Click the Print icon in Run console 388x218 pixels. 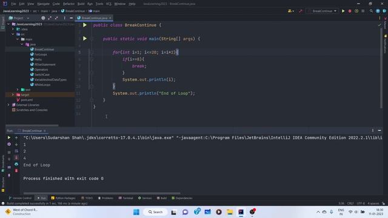click(16, 164)
